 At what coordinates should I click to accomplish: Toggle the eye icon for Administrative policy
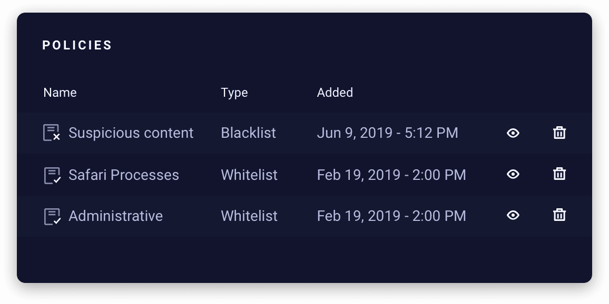point(513,215)
